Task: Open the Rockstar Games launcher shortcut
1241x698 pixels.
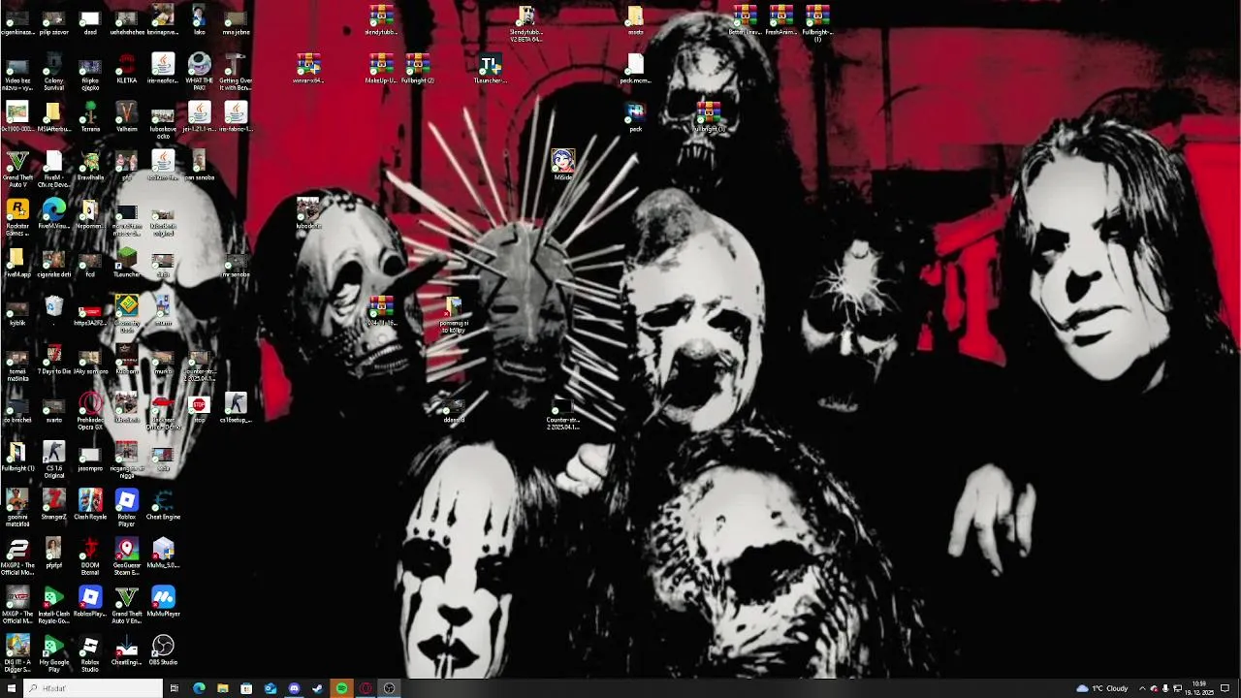Action: [x=17, y=215]
